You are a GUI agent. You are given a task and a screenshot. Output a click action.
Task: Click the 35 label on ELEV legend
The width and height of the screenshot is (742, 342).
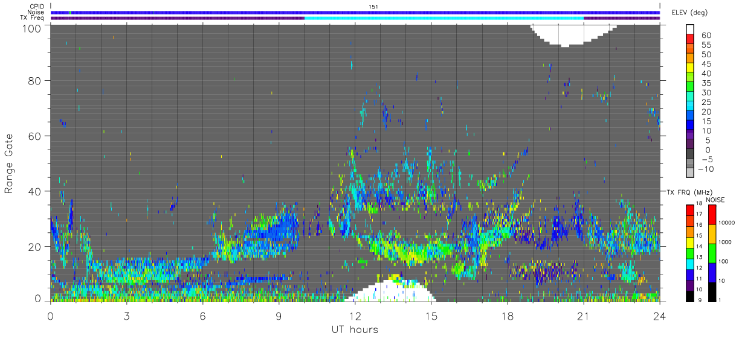coord(706,83)
